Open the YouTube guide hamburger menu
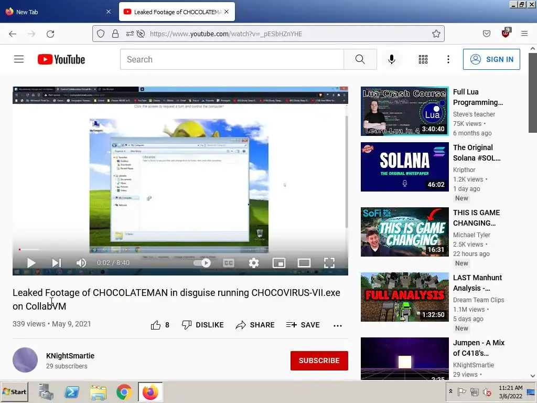 19,59
